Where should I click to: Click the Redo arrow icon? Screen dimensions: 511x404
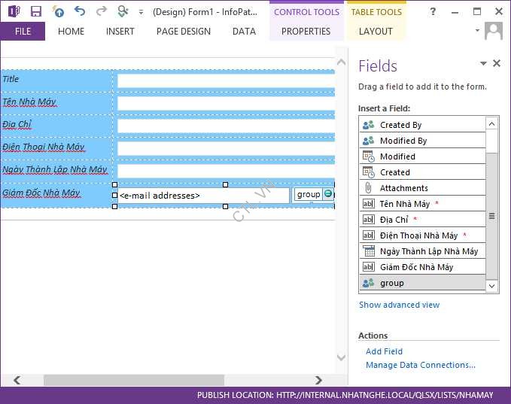pos(102,11)
